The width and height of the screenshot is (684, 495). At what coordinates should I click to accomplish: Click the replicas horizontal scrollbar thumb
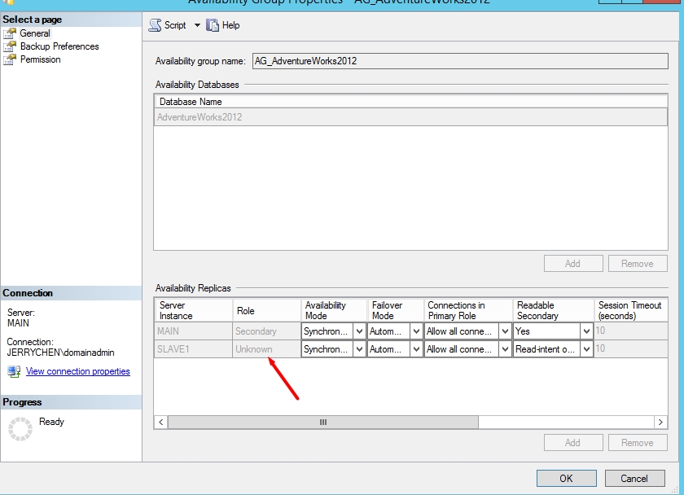(323, 423)
